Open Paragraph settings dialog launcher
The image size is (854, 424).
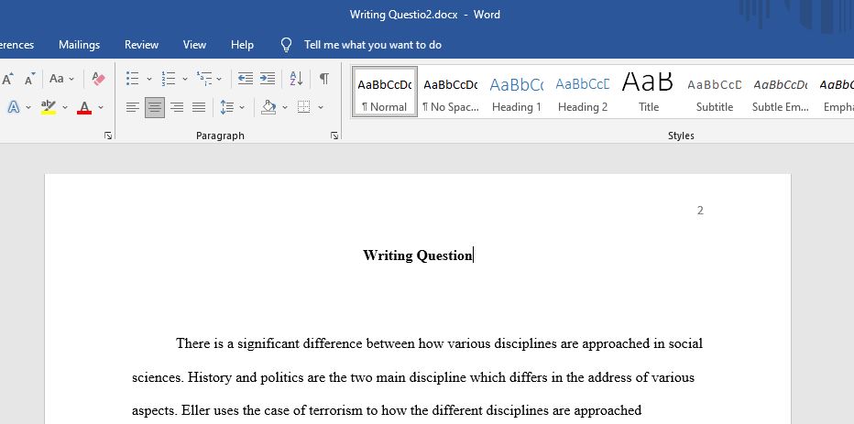[x=334, y=136]
